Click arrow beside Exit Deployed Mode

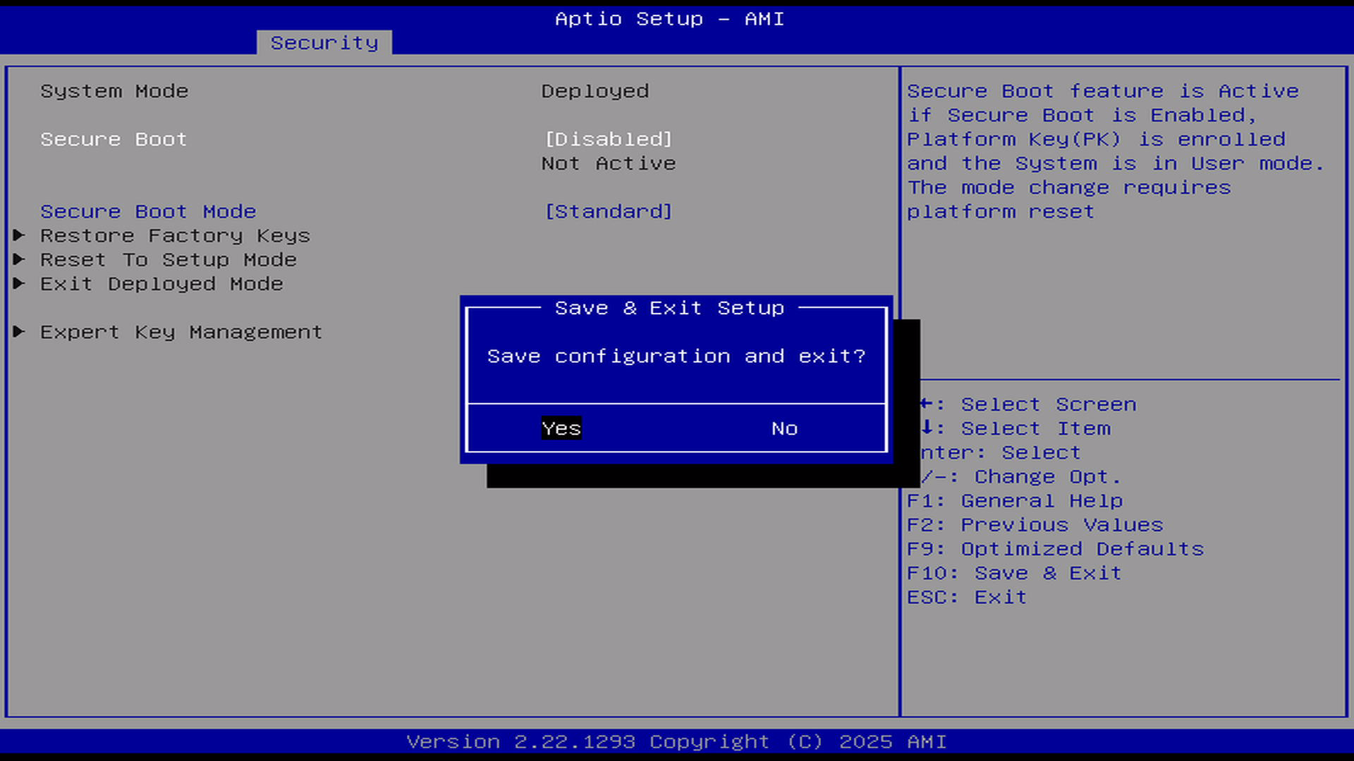[19, 283]
